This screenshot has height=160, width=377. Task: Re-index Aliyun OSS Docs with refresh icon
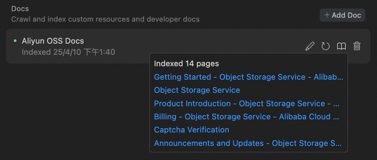326,46
